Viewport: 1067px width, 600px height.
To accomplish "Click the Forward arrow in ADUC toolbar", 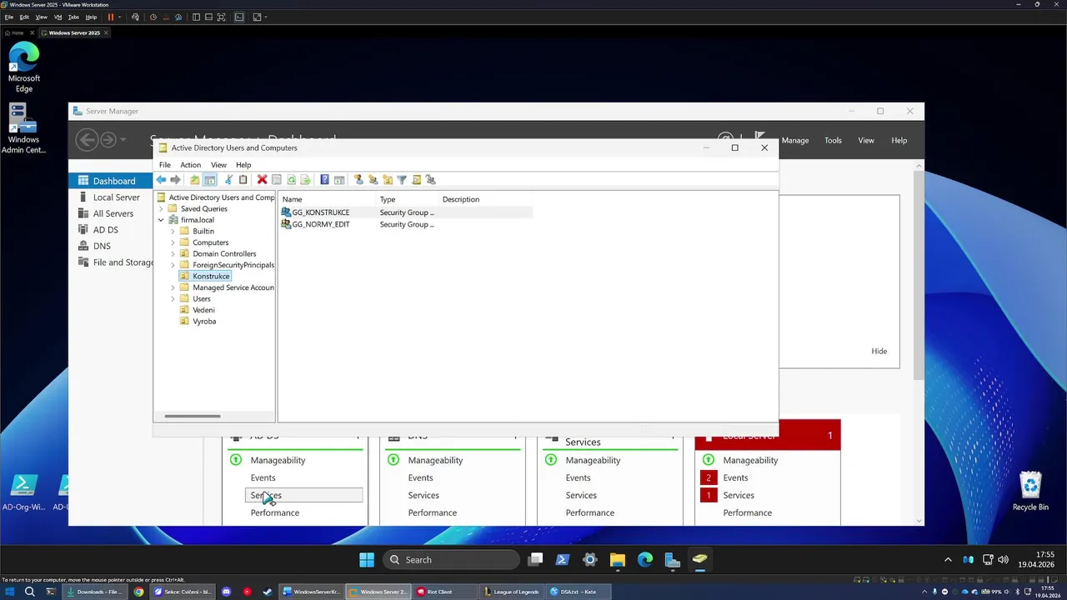I will 175,180.
